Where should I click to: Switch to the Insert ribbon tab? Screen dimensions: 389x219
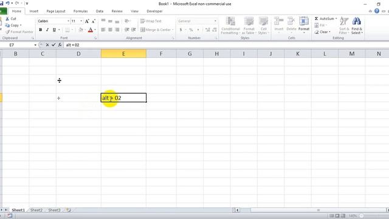click(x=34, y=11)
